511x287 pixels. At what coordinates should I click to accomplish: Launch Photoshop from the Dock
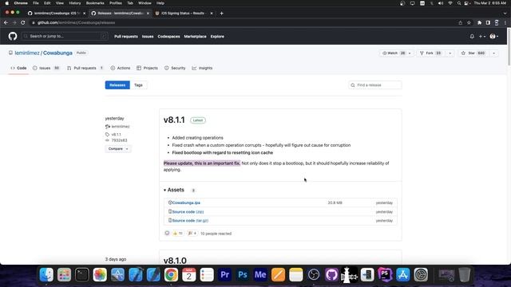click(x=243, y=274)
